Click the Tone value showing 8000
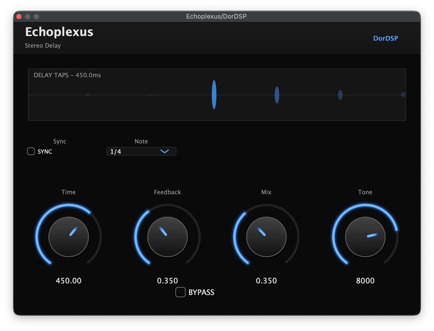 coord(365,281)
